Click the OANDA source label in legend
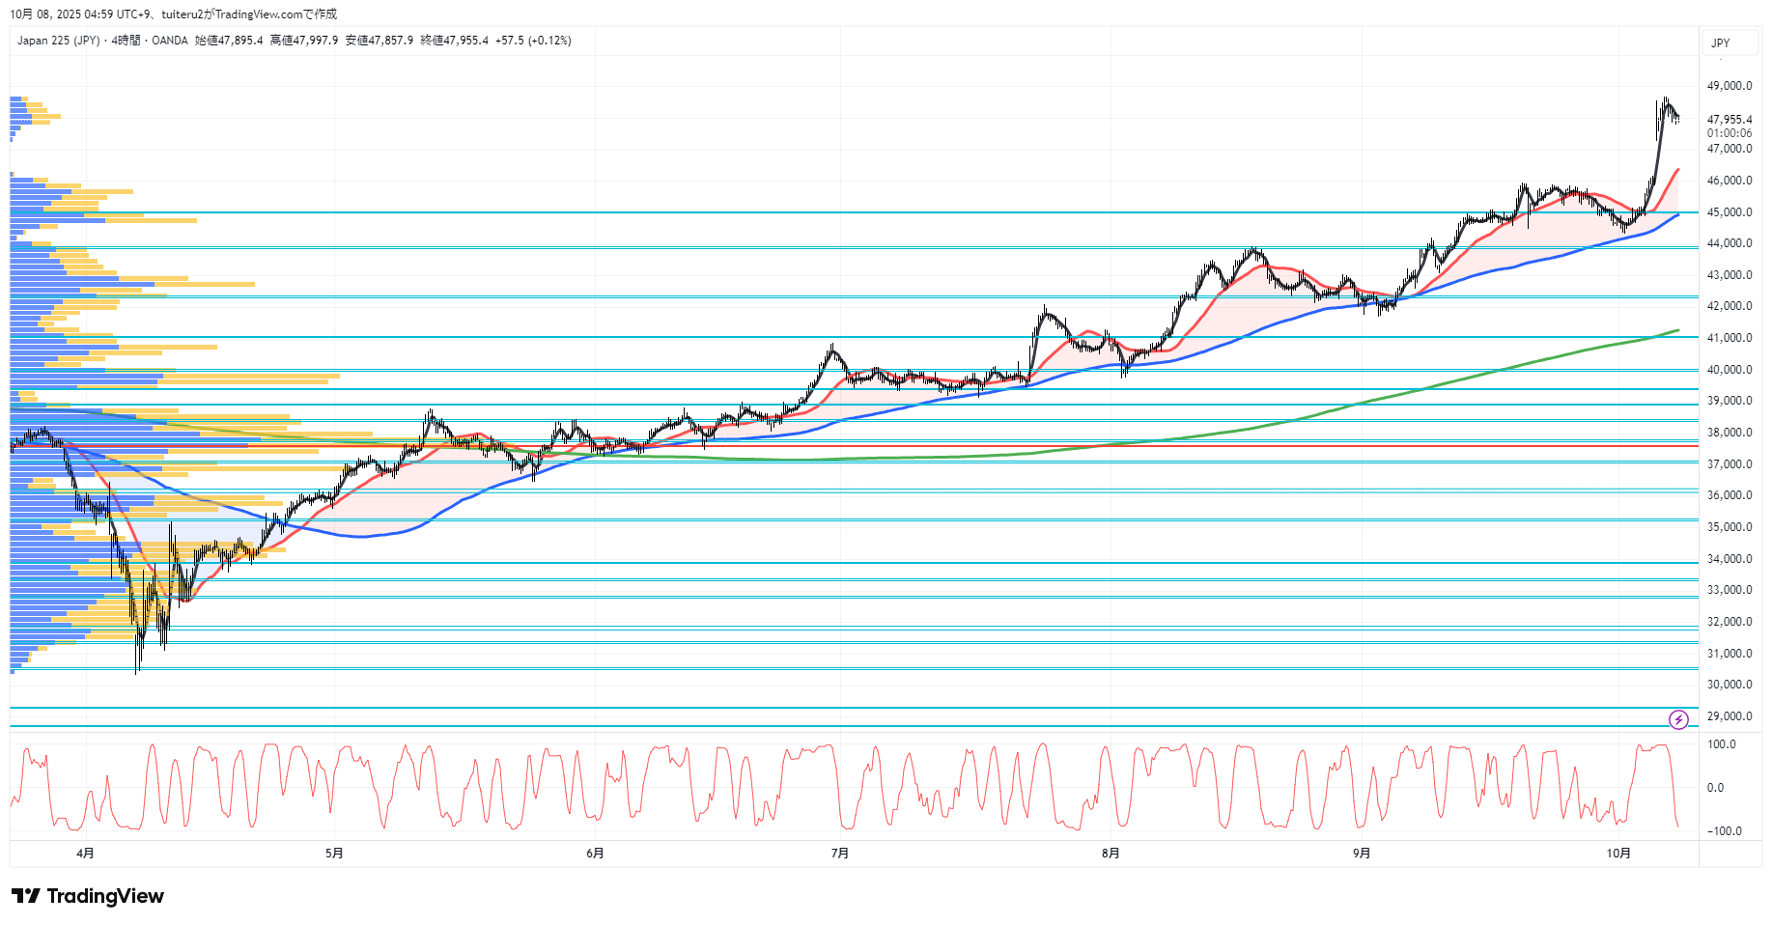 (170, 41)
